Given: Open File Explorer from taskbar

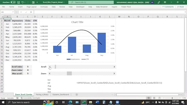Looking at the screenshot, I should [90, 102].
